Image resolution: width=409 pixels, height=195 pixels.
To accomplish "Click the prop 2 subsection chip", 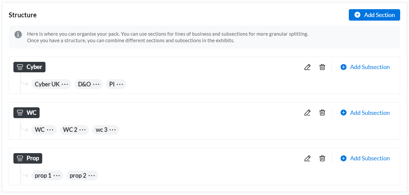I will point(78,176).
